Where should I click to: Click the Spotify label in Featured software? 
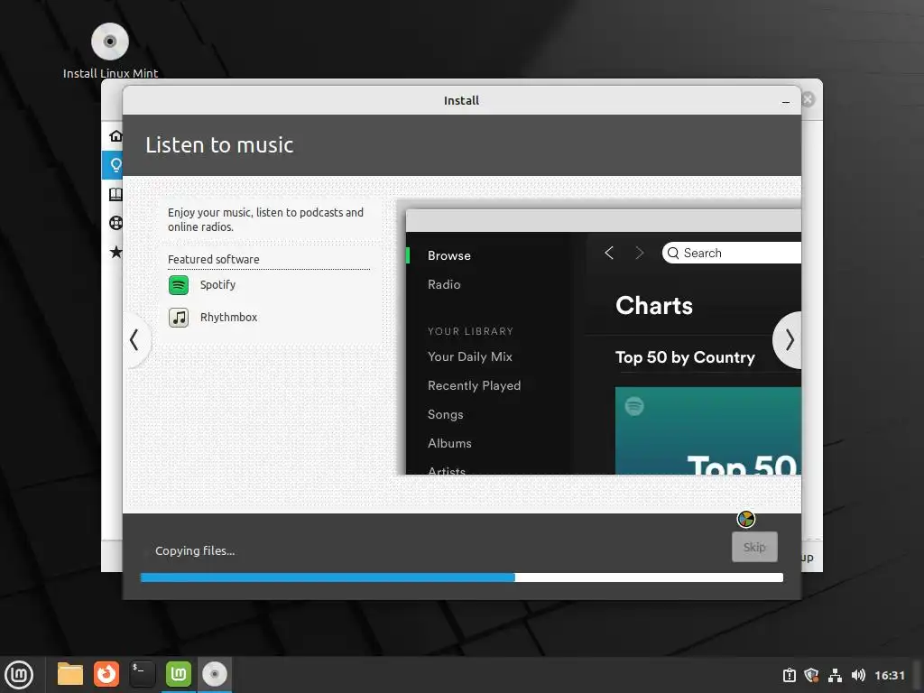click(x=217, y=285)
